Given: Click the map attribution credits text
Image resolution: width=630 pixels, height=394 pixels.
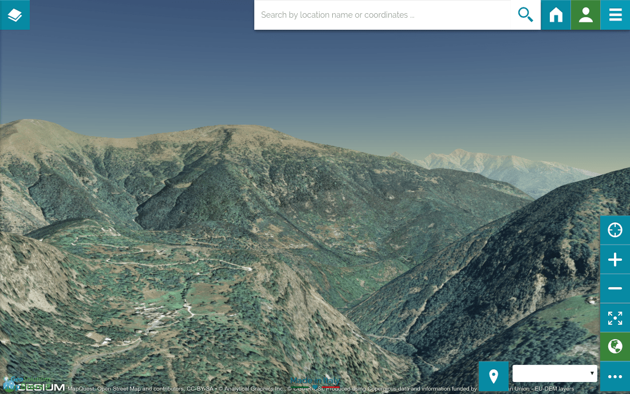Looking at the screenshot, I should click(229, 389).
